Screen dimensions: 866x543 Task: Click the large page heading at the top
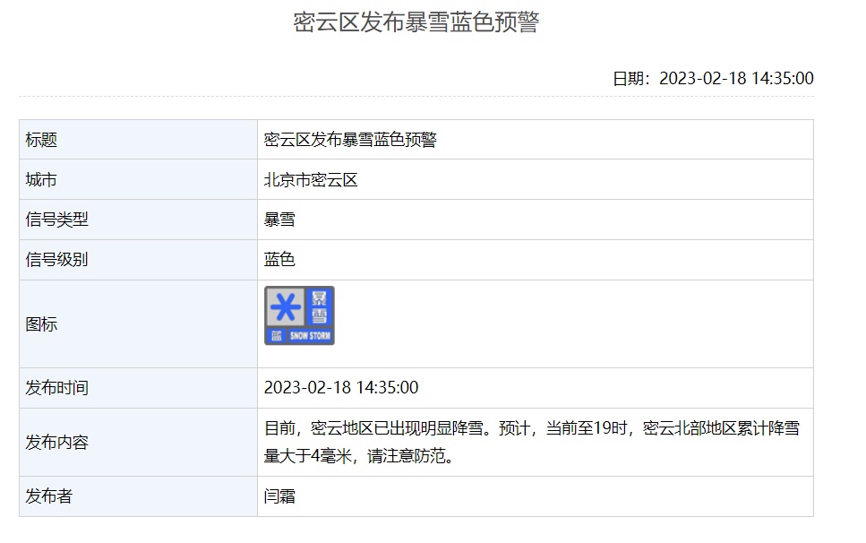point(416,22)
